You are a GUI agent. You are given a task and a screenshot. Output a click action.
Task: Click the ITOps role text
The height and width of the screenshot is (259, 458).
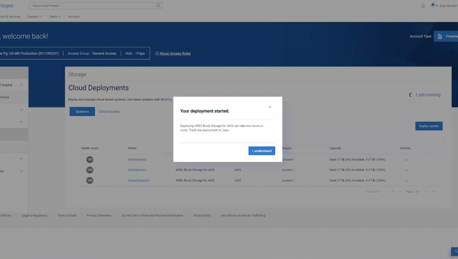140,54
